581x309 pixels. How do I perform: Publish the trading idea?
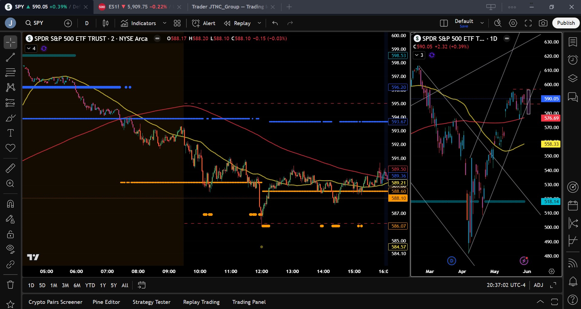(566, 23)
